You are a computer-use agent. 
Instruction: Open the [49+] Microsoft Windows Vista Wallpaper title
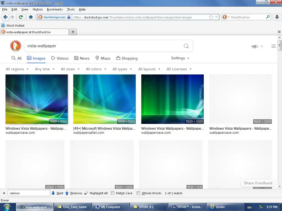(104, 129)
